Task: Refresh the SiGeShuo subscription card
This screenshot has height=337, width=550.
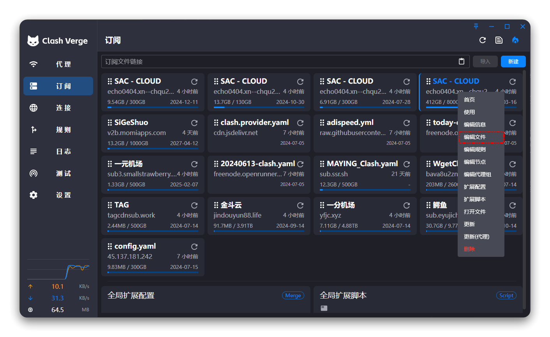Action: click(x=194, y=123)
